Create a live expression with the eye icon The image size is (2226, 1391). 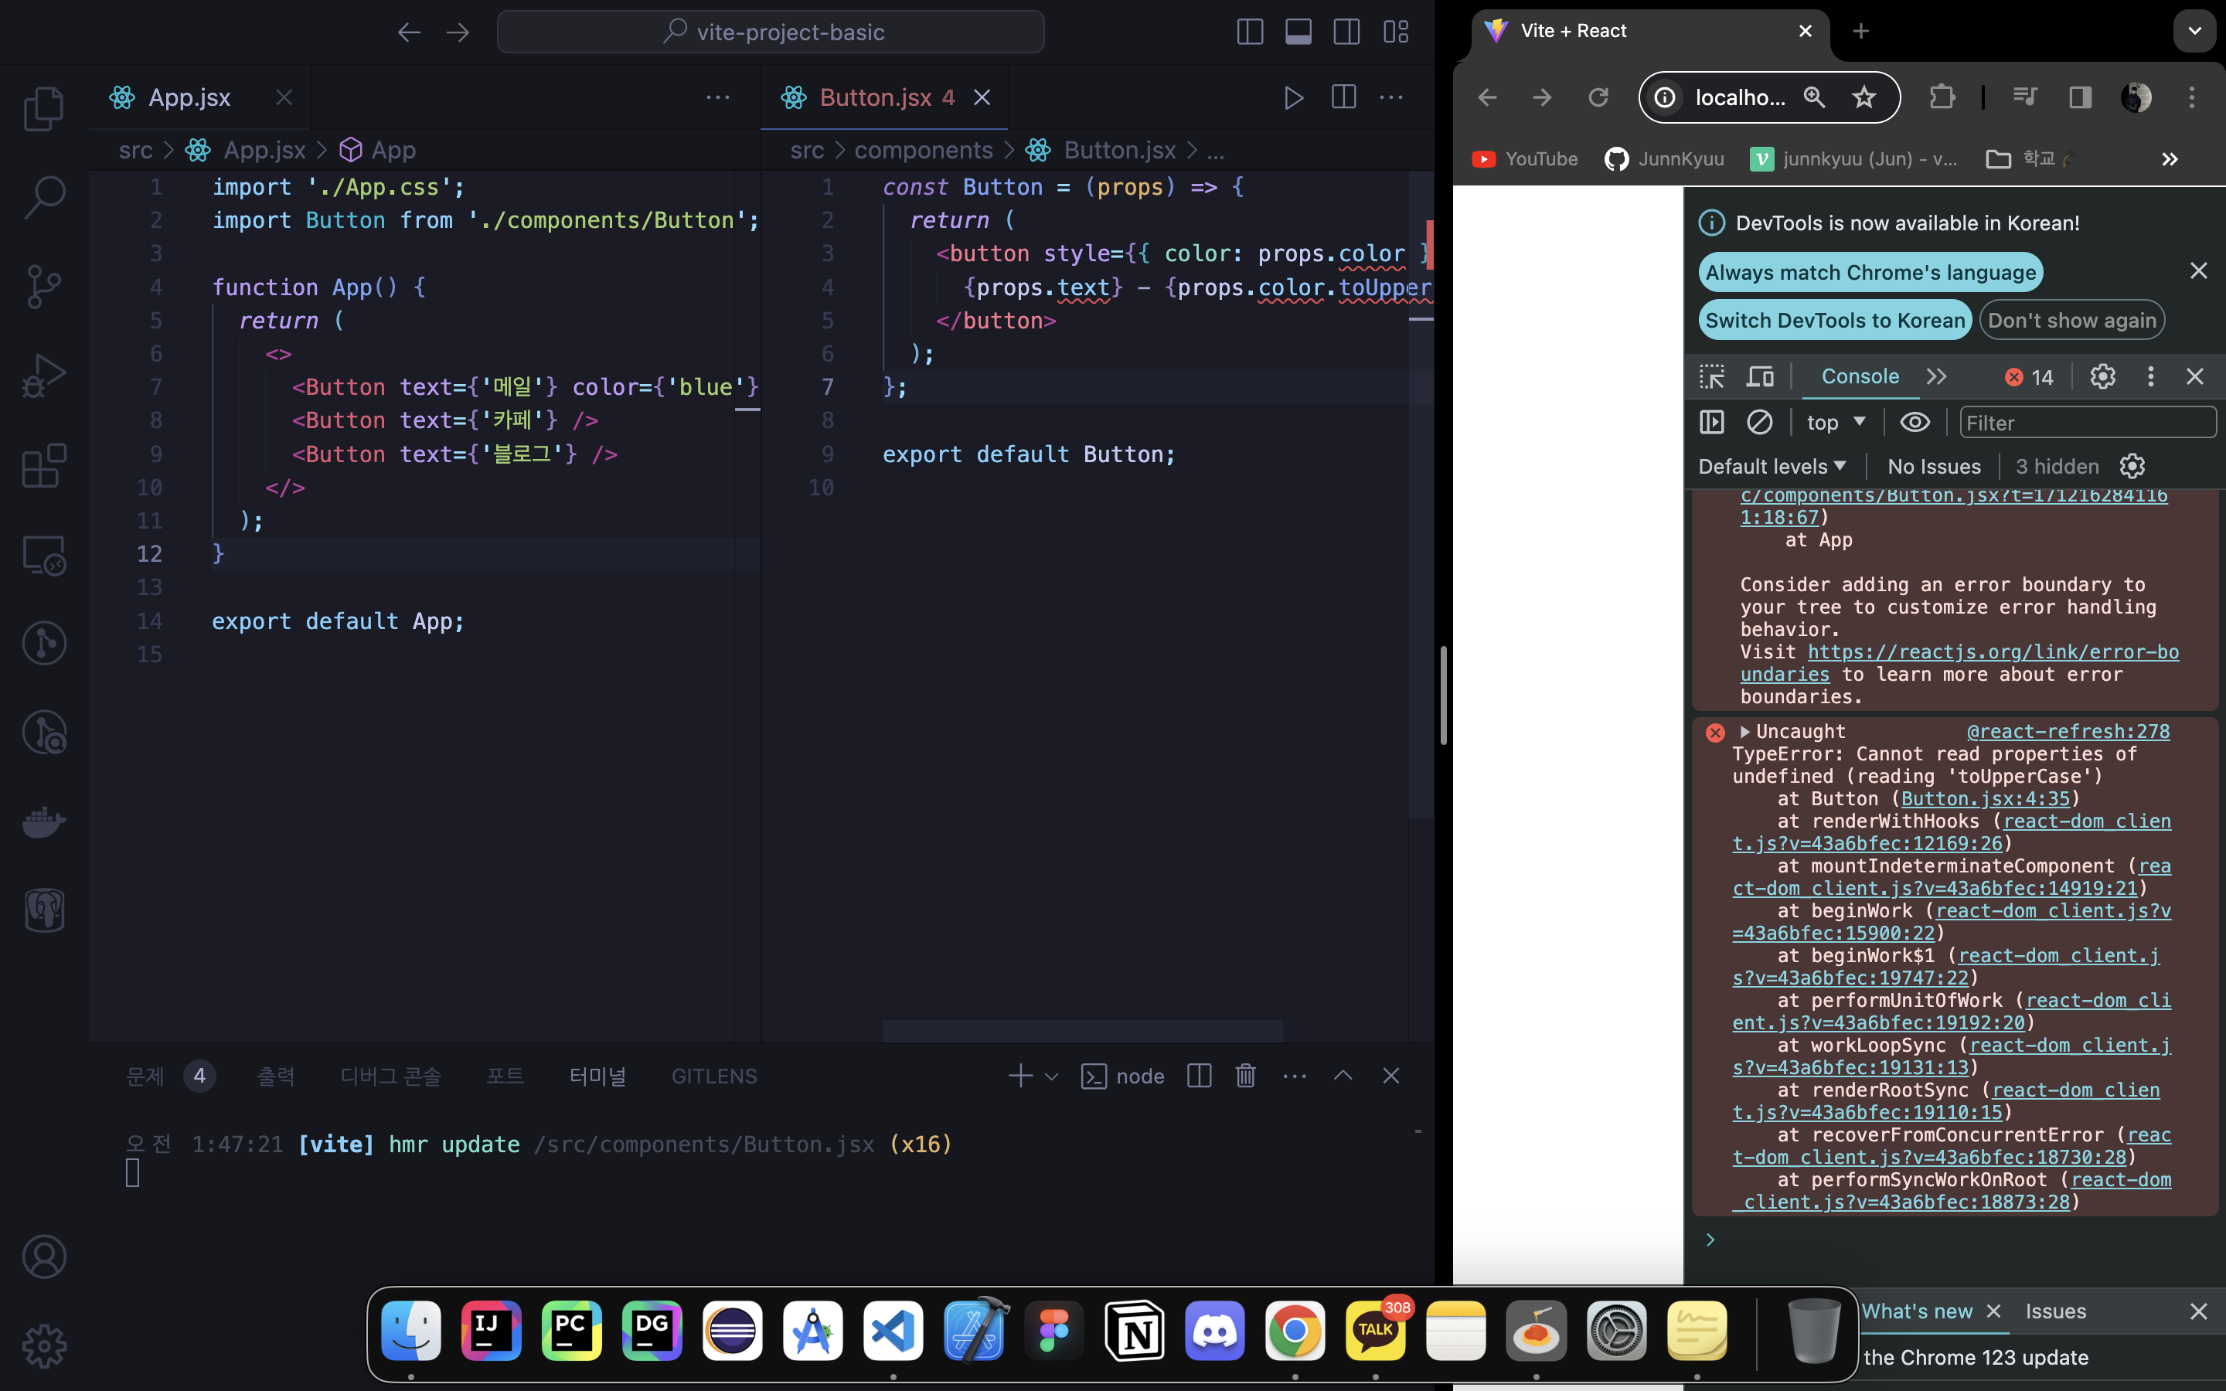click(x=1915, y=422)
